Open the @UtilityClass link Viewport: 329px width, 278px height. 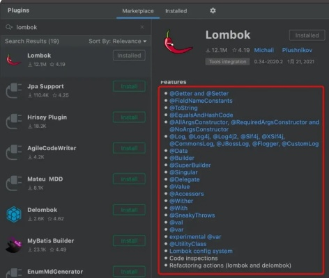pos(188,244)
